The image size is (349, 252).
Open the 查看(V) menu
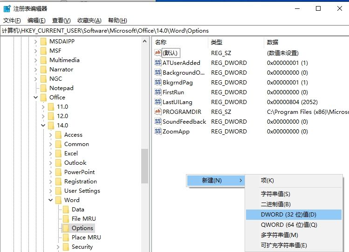coord(61,21)
